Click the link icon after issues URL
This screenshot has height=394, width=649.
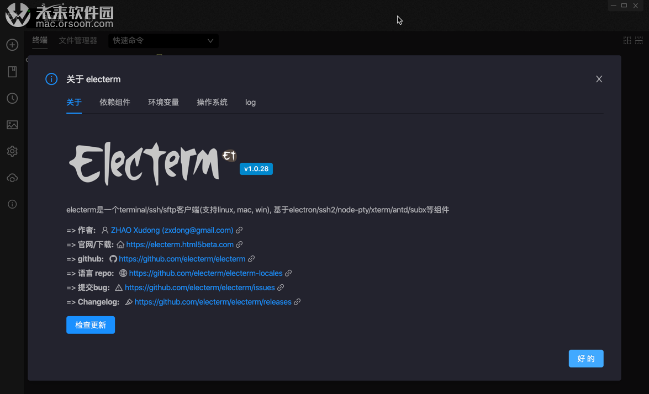click(281, 287)
